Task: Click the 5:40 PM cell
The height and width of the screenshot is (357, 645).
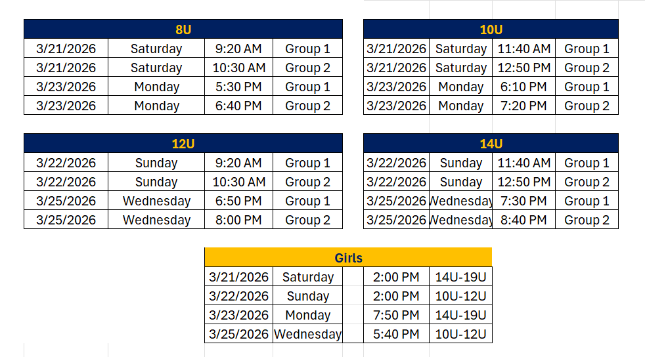Action: [x=395, y=334]
